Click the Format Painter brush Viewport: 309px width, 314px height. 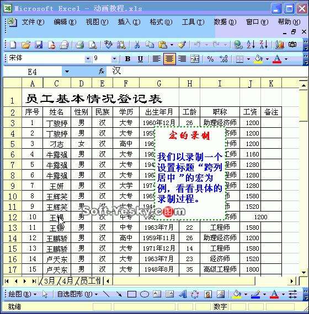tap(182, 45)
